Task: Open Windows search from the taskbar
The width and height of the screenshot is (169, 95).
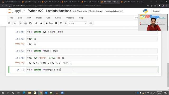Action: (x=8, y=93)
